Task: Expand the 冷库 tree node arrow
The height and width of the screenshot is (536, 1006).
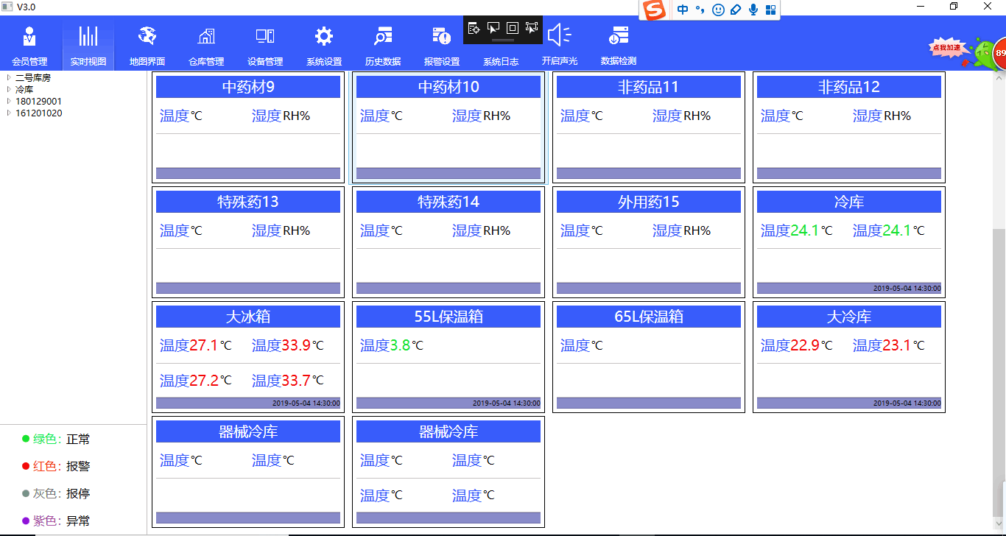Action: click(9, 89)
